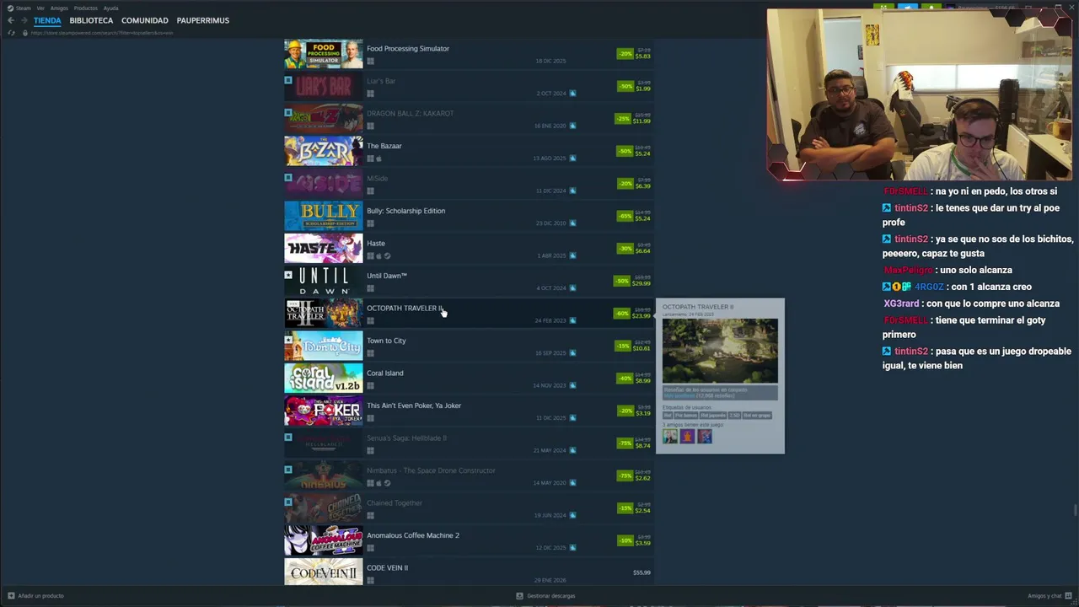Click the SteamOS platform icon under Haste
The height and width of the screenshot is (607, 1079).
387,256
